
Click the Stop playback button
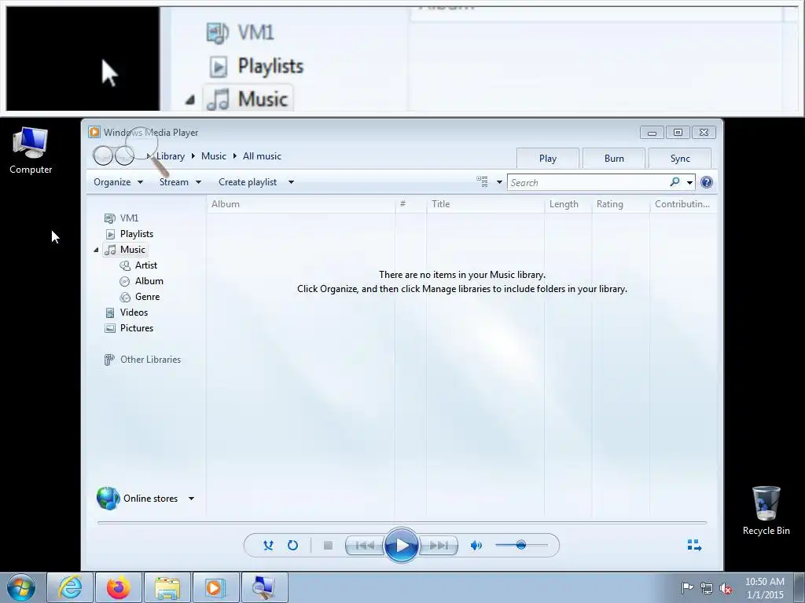pos(328,545)
